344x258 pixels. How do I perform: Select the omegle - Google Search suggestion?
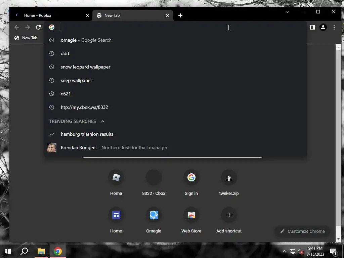175,40
